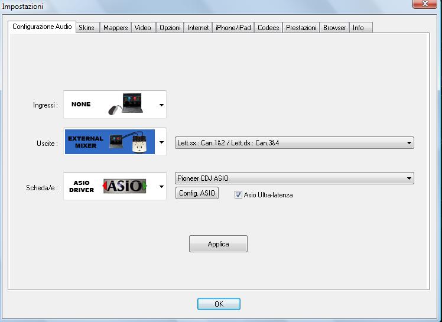Open the Mappers tab

pos(116,28)
